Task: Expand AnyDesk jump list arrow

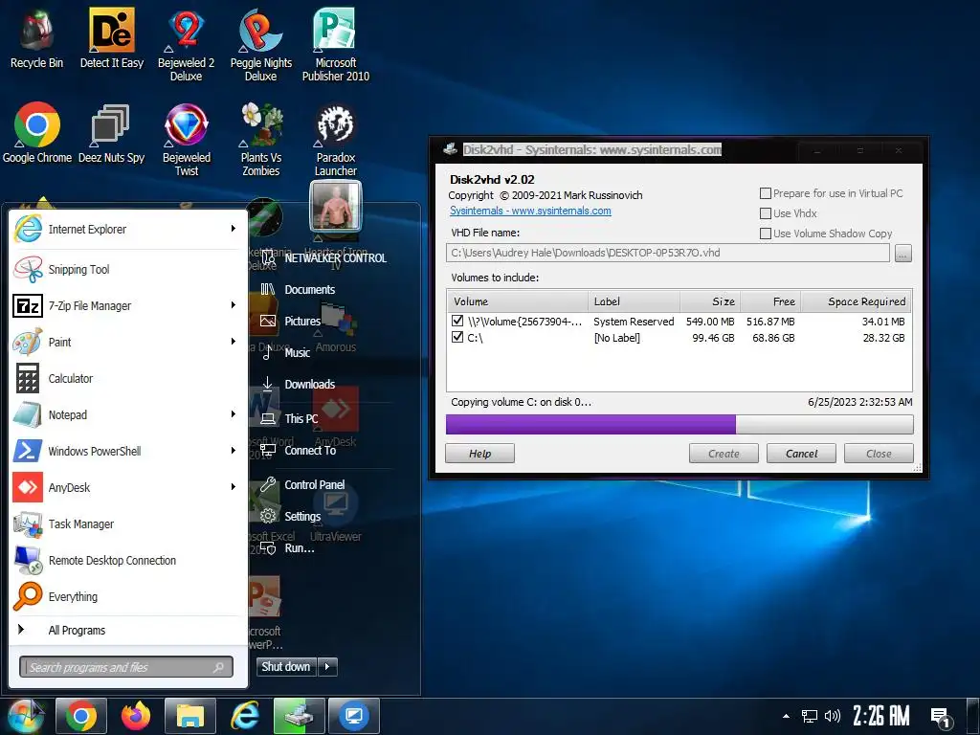Action: pos(234,487)
